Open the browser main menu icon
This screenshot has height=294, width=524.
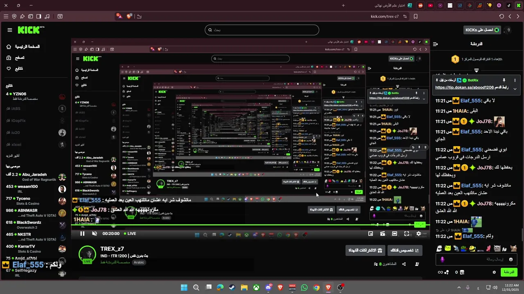[6, 16]
